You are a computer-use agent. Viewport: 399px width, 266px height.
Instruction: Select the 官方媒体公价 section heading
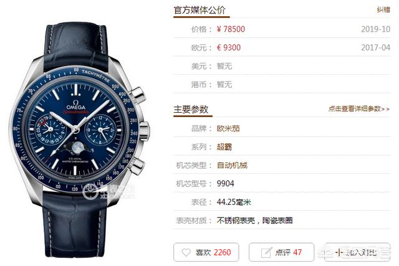199,10
